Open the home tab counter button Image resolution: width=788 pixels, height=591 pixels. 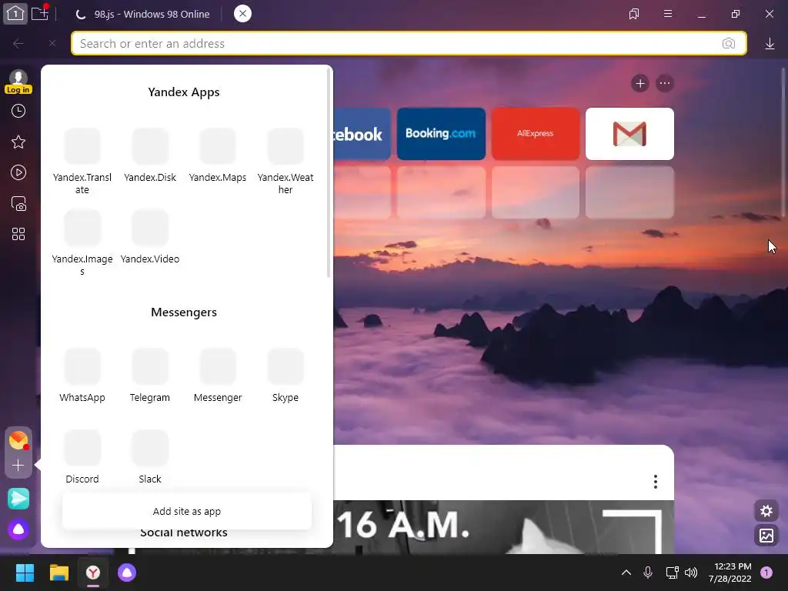(x=15, y=14)
